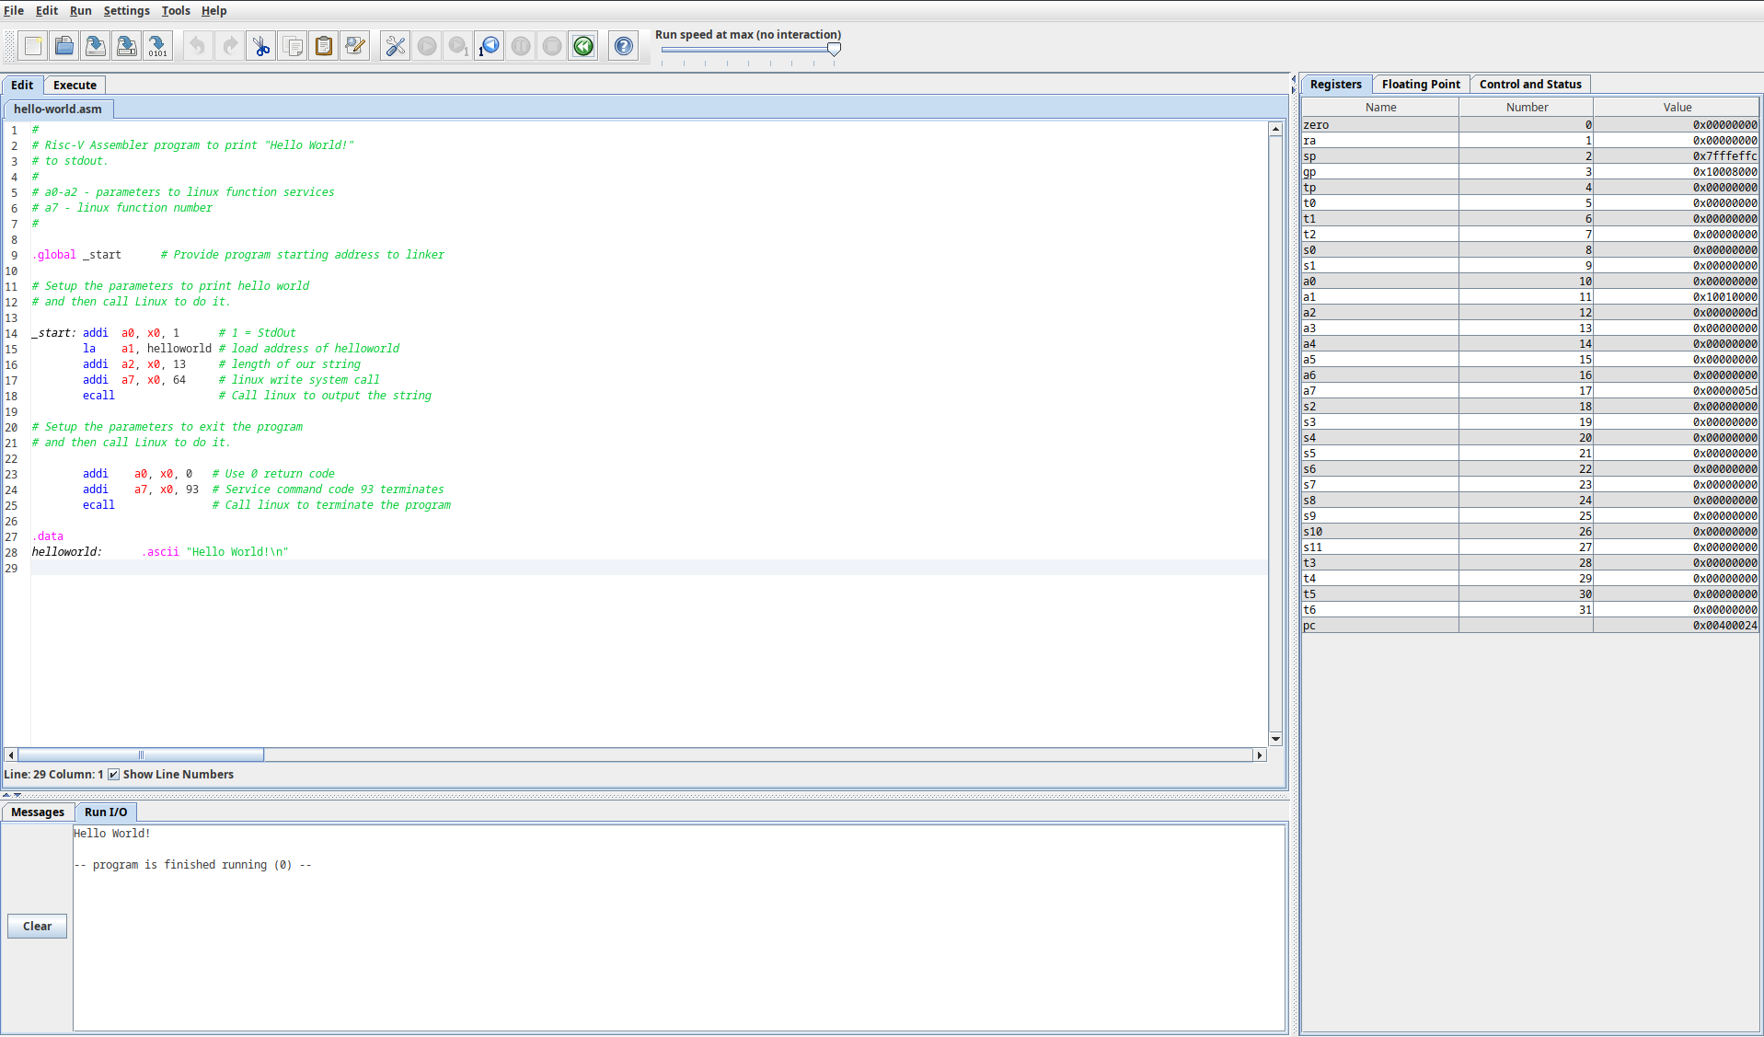
Task: Select the a1 register value 0x10010000
Action: (x=1677, y=296)
